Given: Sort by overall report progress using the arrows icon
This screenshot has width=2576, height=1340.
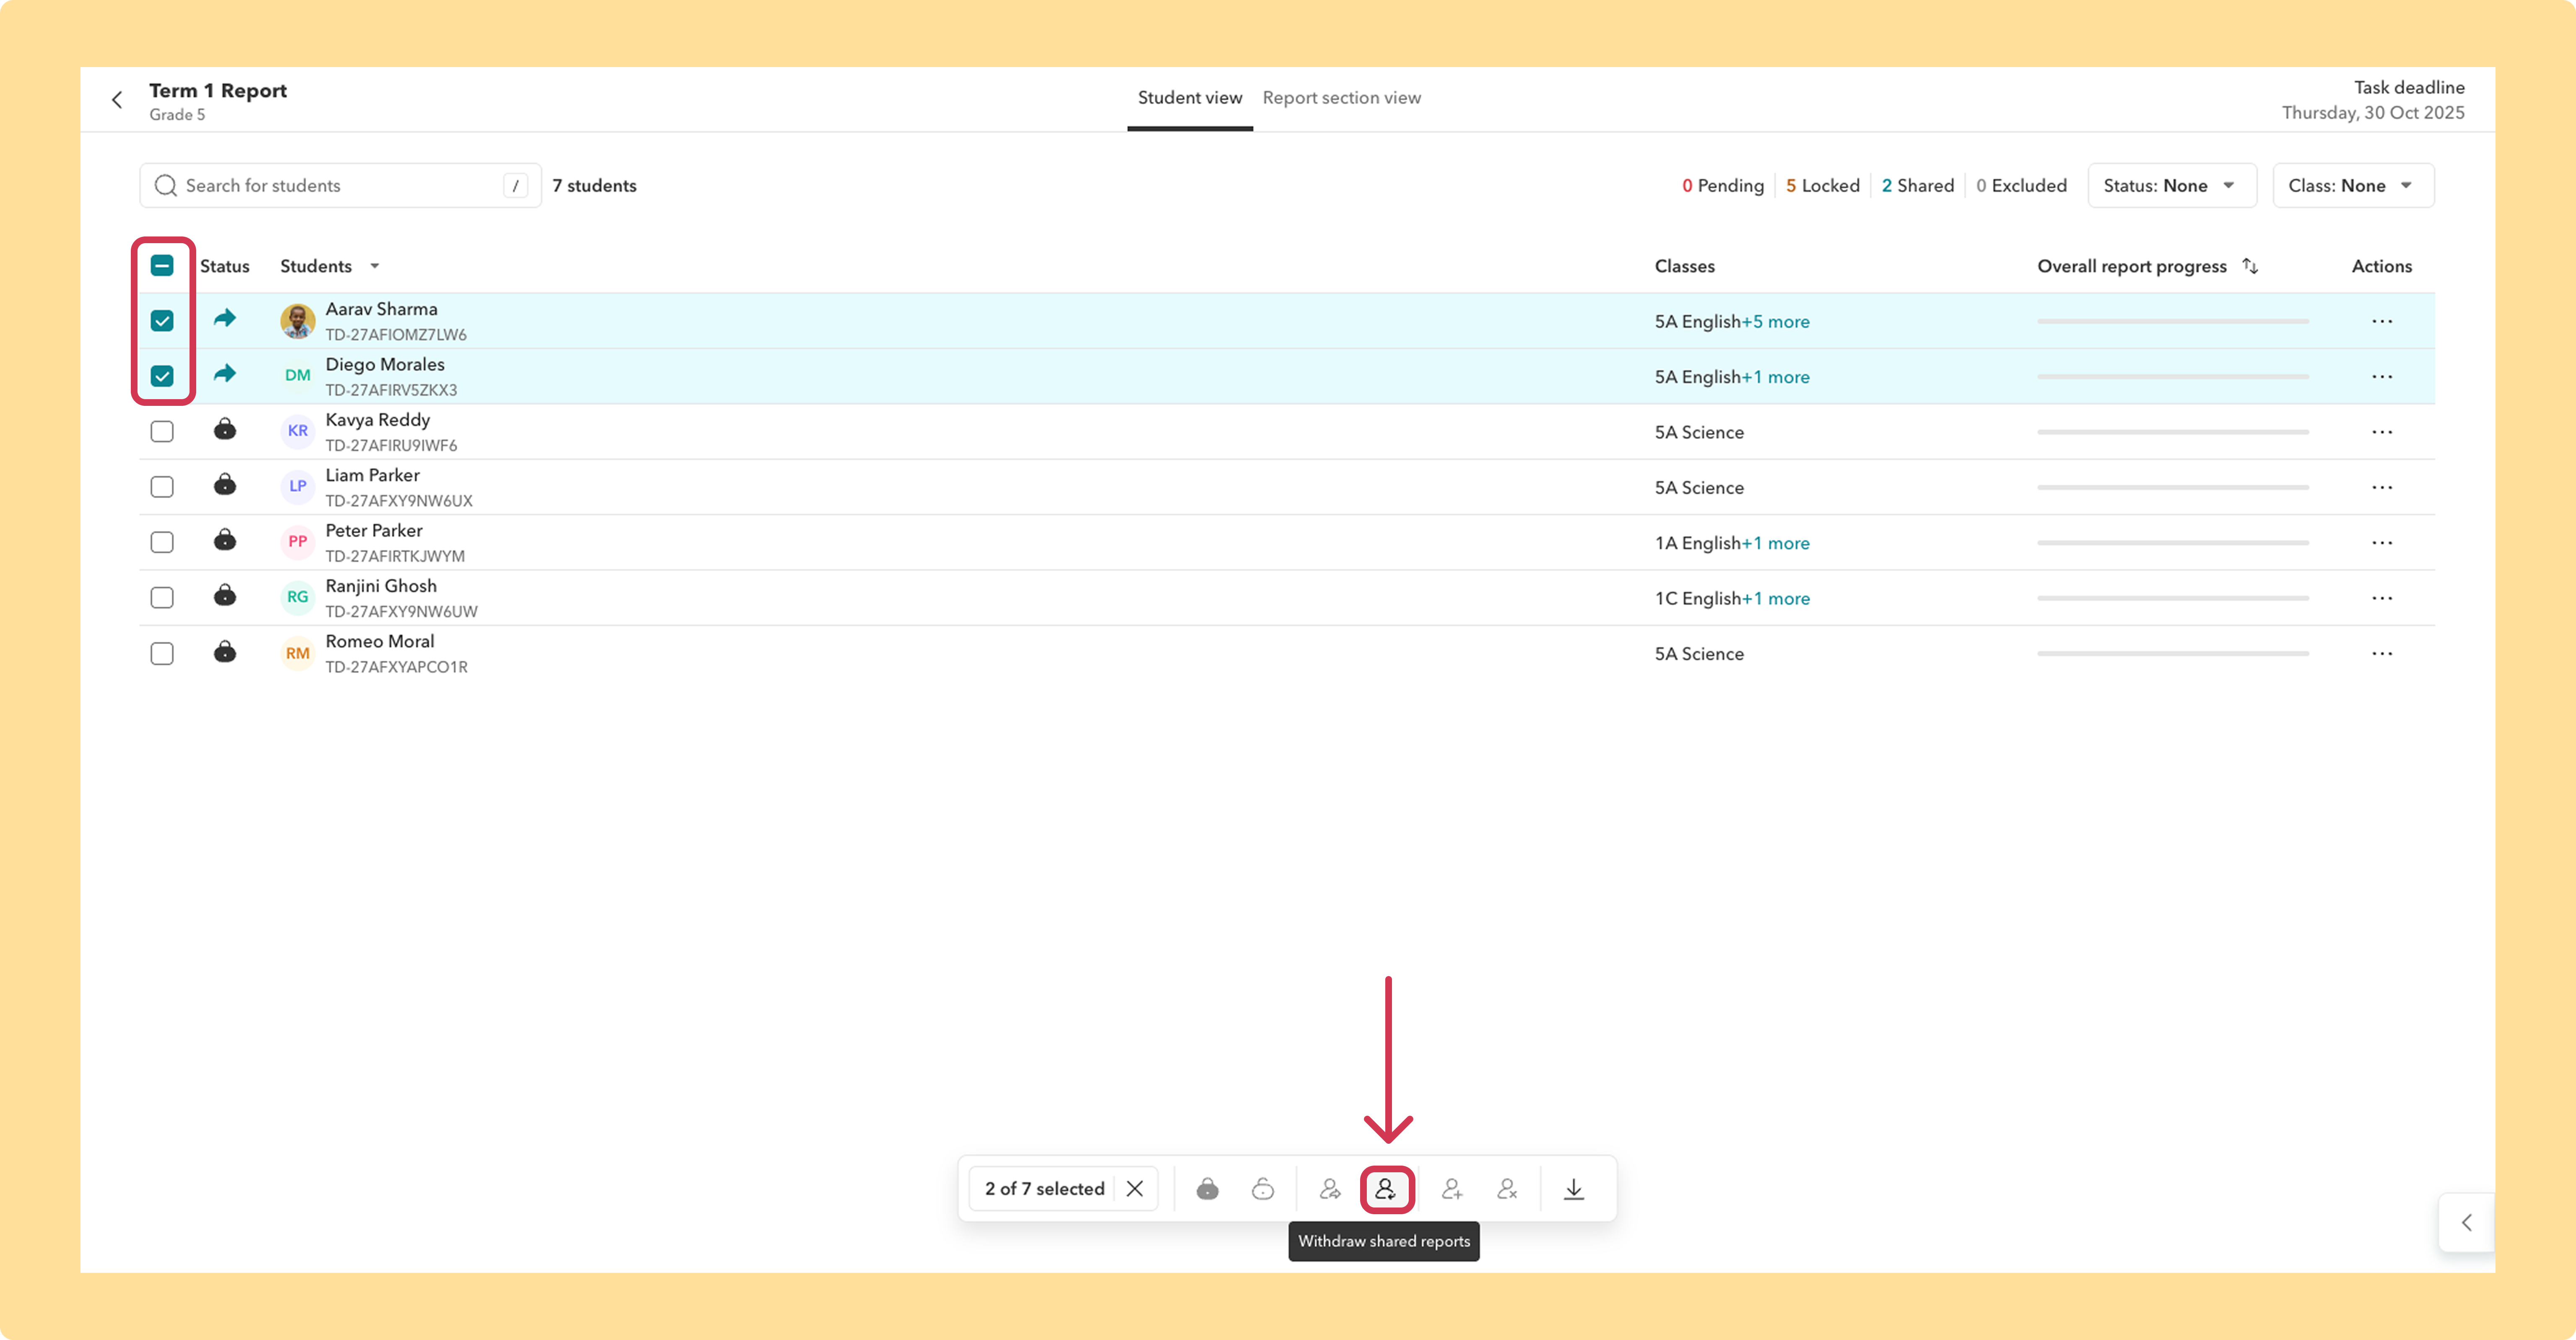Looking at the screenshot, I should coord(2250,266).
